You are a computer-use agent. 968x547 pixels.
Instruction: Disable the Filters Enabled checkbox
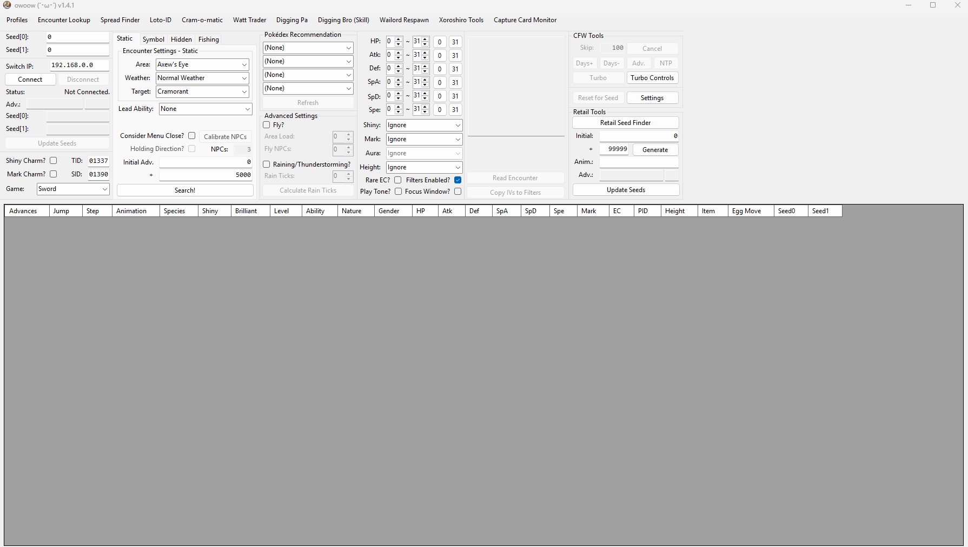(458, 180)
